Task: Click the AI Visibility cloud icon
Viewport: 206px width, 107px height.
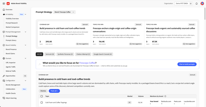Action: (4, 15)
